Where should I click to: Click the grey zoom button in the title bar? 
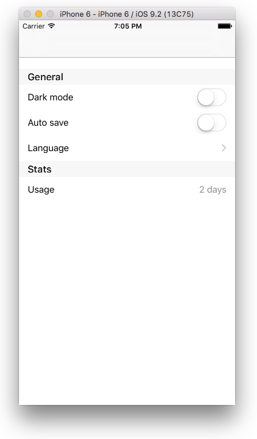[x=50, y=14]
